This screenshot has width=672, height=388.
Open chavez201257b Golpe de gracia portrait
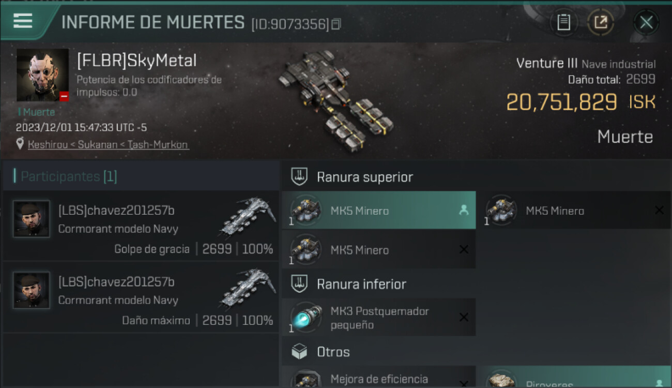(x=32, y=219)
